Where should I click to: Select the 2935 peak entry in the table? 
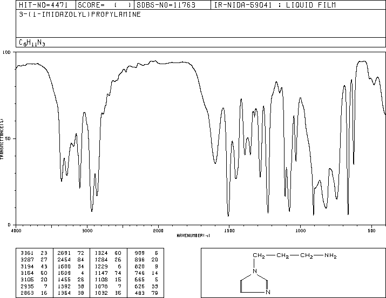pos(34,286)
